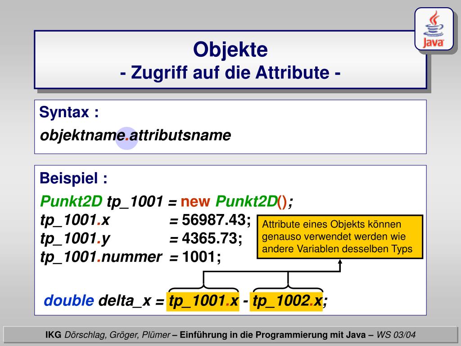Click the value '1001;'

click(201, 257)
